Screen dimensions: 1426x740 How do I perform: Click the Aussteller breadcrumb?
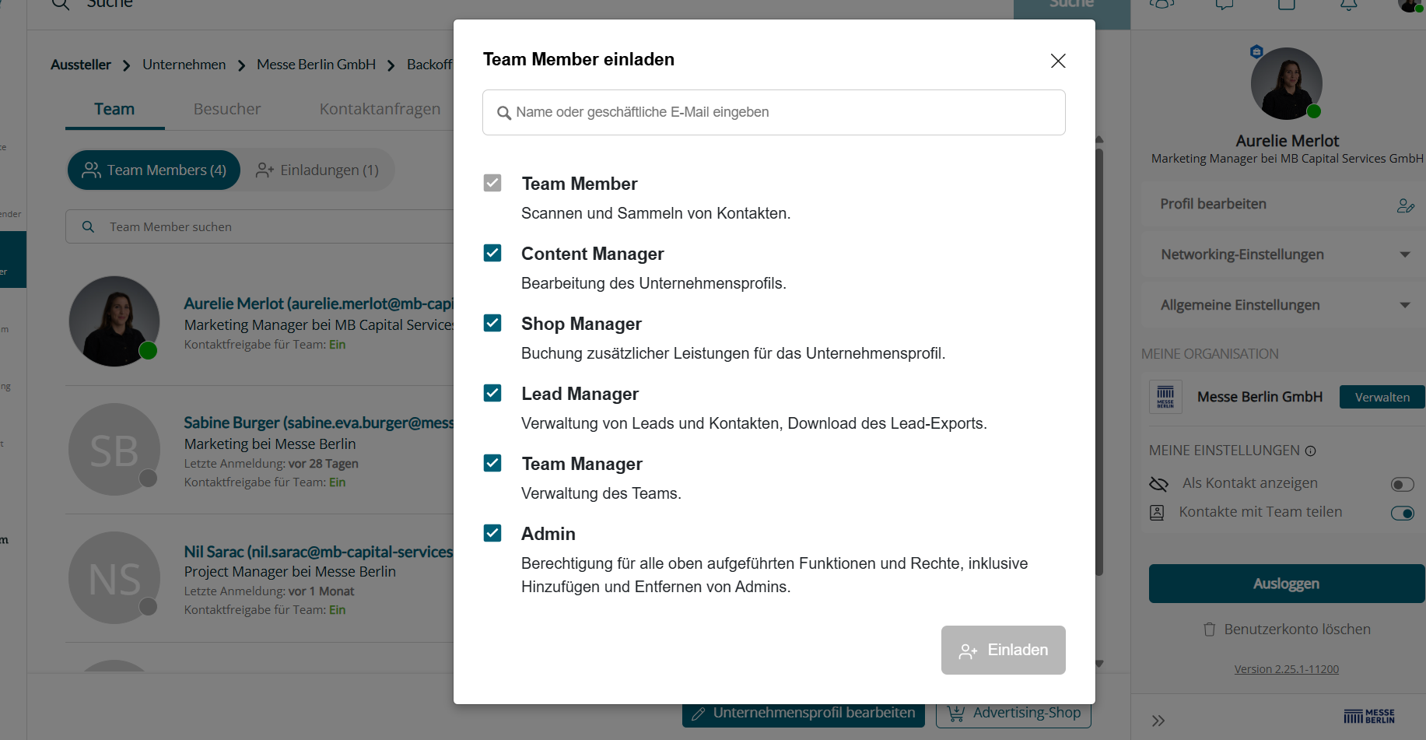click(81, 65)
